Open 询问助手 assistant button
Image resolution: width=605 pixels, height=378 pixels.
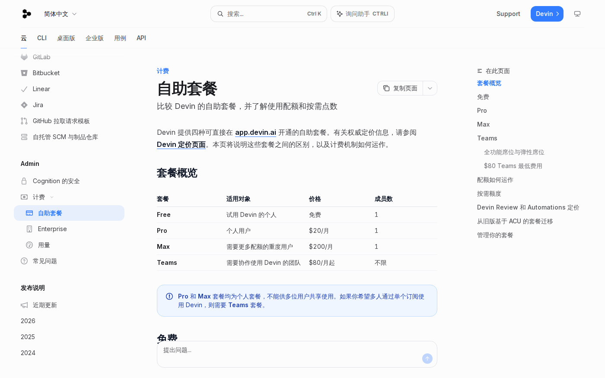(362, 14)
